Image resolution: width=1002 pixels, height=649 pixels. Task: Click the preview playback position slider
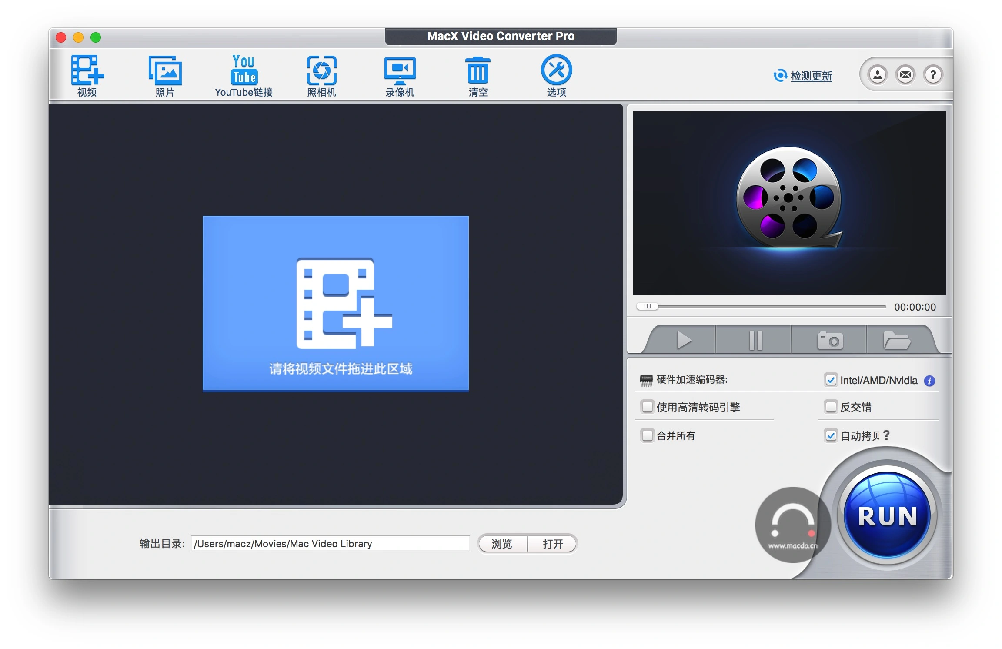647,307
